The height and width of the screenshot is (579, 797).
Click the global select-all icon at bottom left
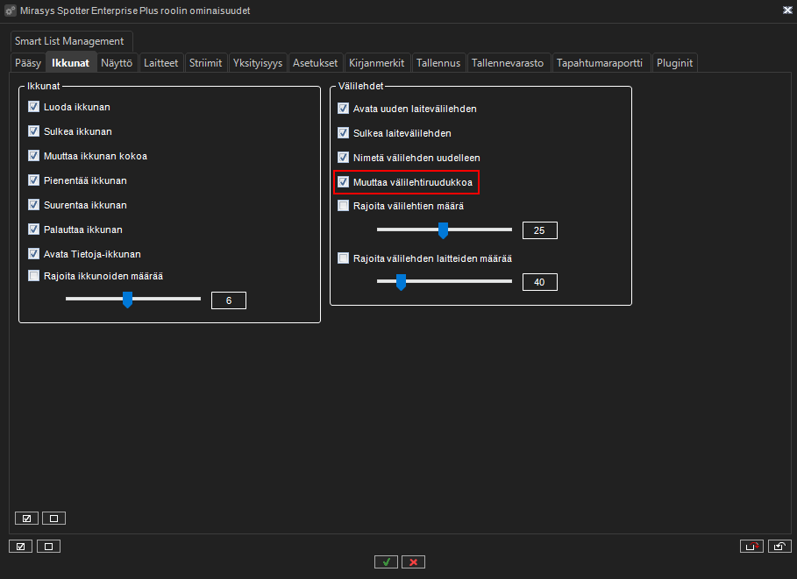[21, 547]
